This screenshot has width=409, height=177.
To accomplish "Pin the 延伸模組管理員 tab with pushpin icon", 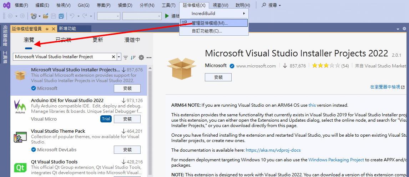I will [47, 29].
